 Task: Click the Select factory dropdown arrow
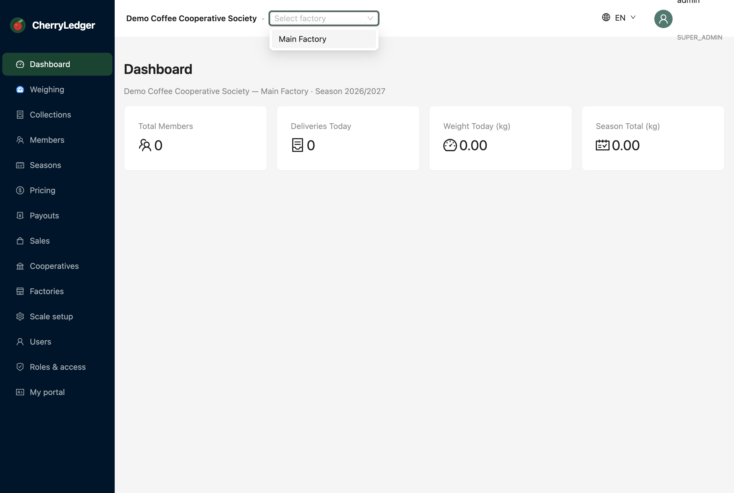click(x=370, y=18)
